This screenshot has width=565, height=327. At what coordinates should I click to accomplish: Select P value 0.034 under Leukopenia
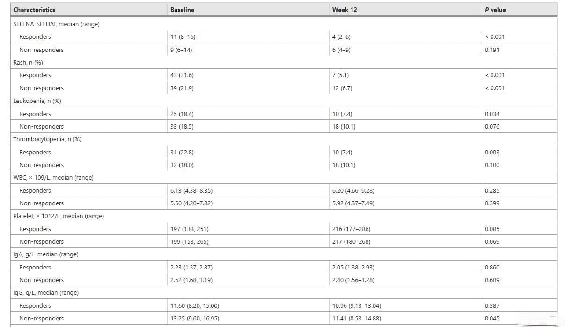(492, 114)
